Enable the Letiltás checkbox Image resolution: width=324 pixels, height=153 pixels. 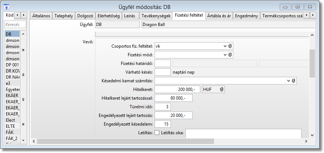pyautogui.click(x=157, y=132)
